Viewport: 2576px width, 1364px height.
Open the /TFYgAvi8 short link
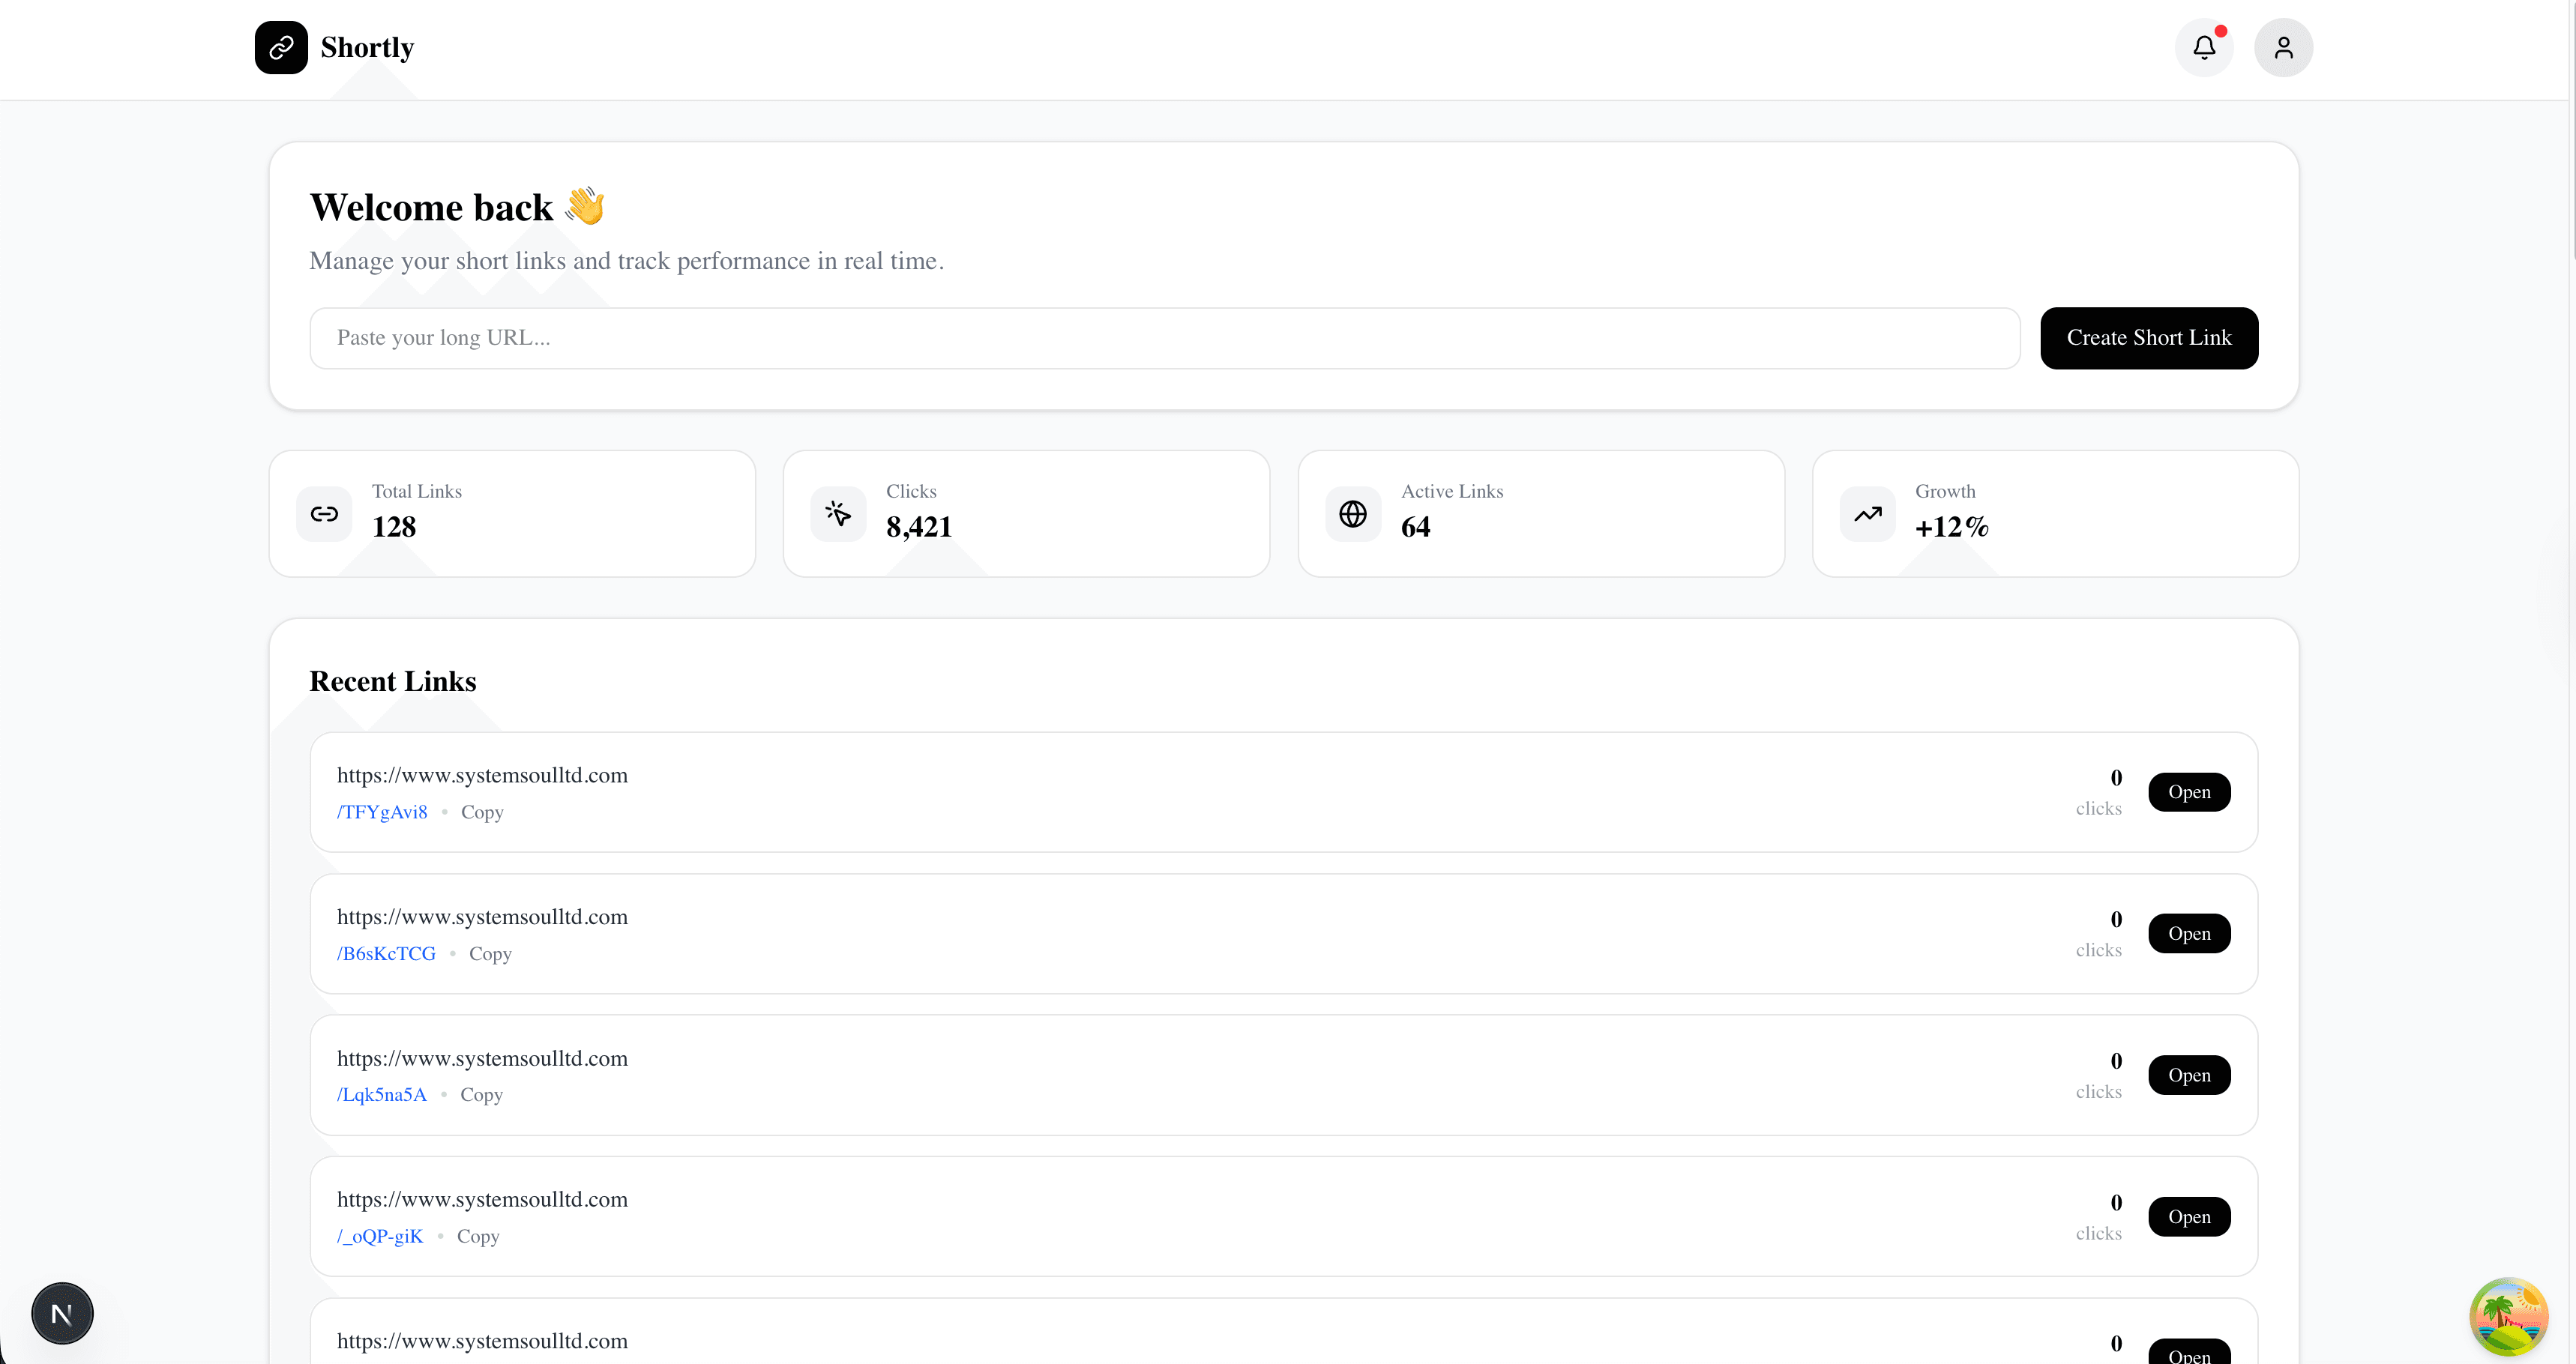coord(382,812)
